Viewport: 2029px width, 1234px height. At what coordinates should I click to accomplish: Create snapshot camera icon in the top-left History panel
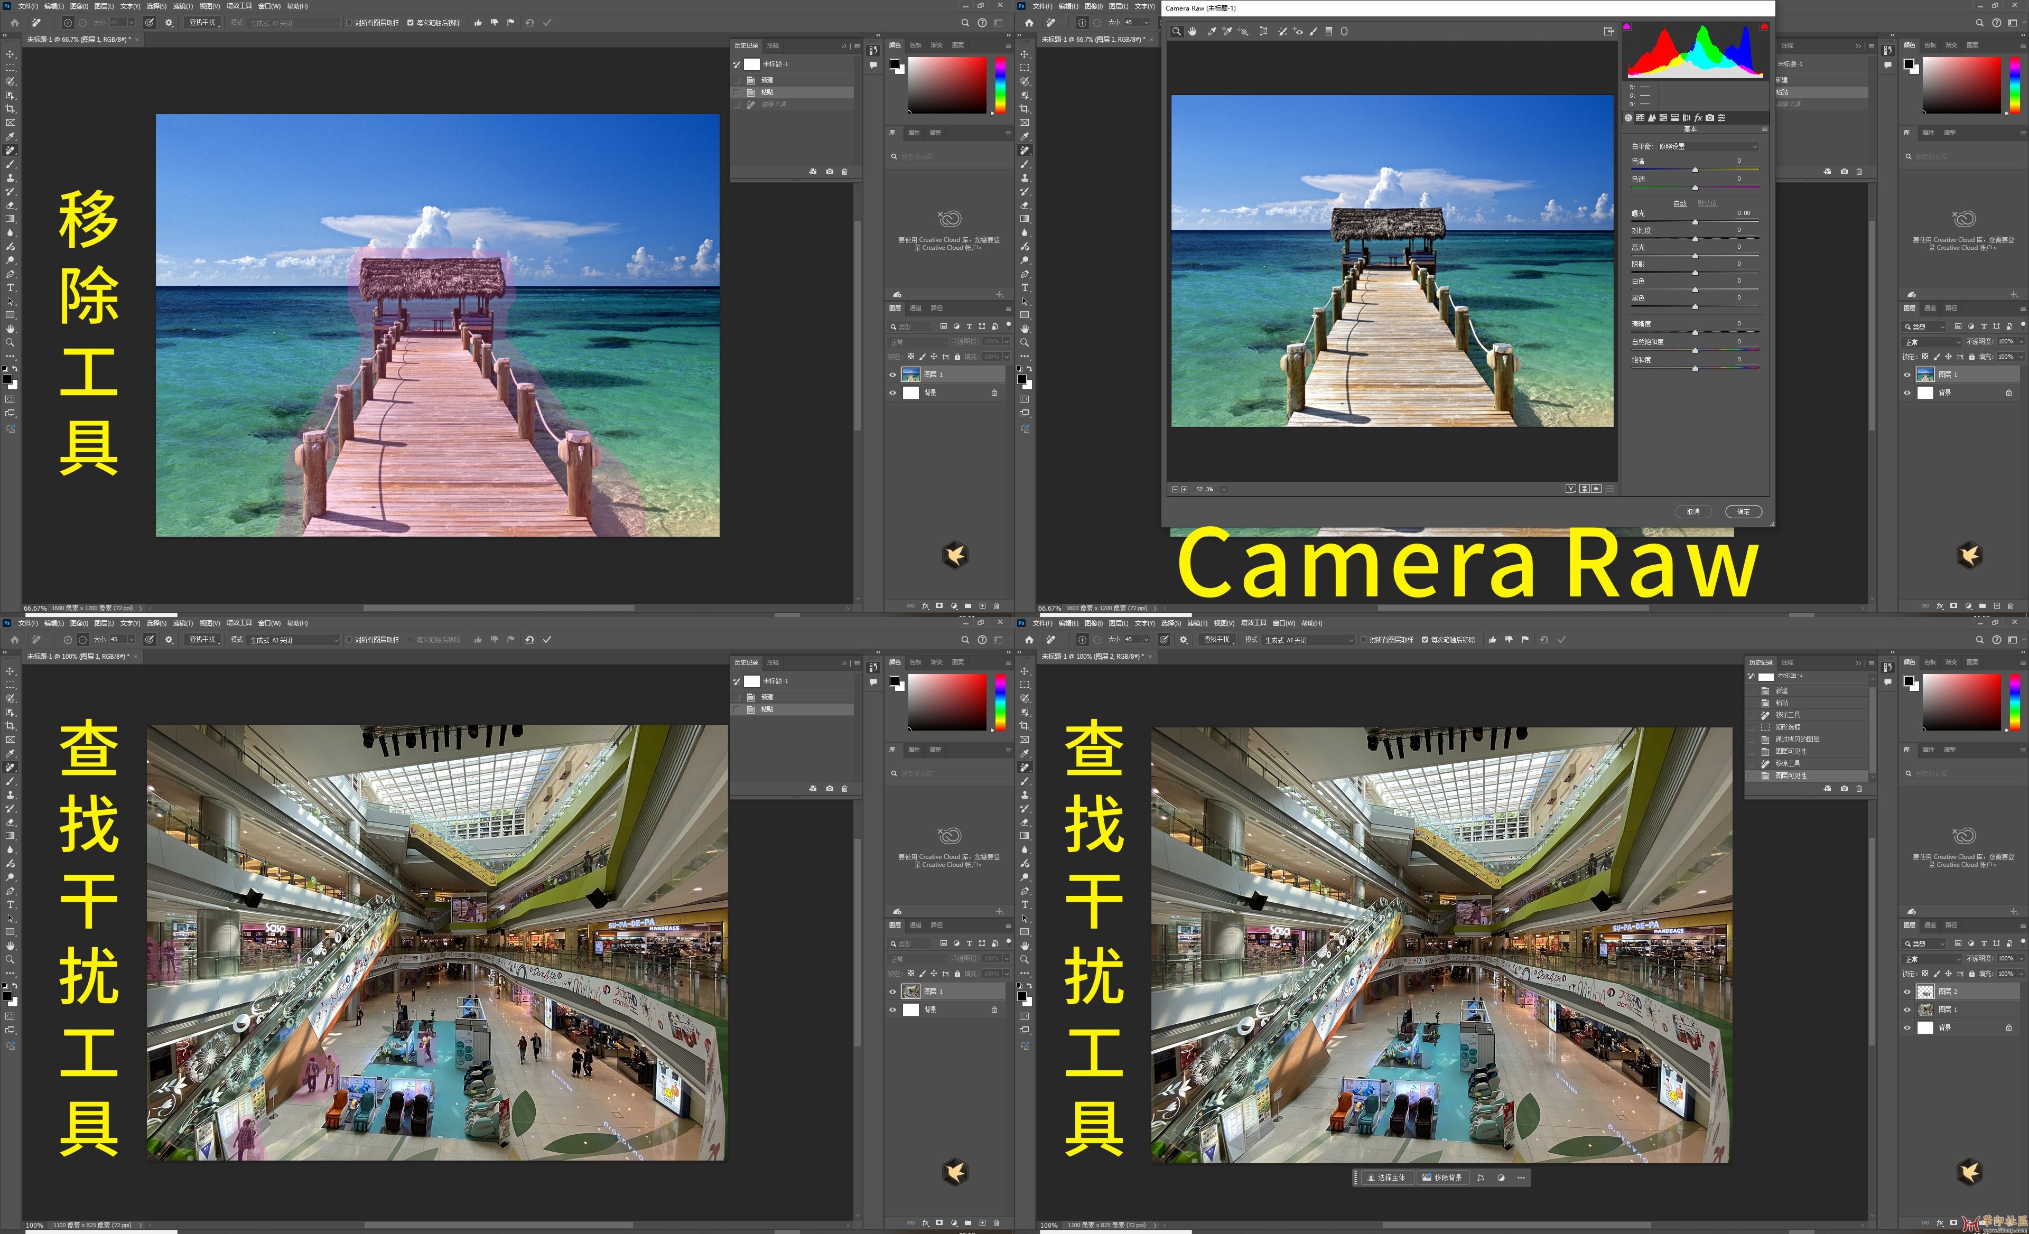coord(829,171)
